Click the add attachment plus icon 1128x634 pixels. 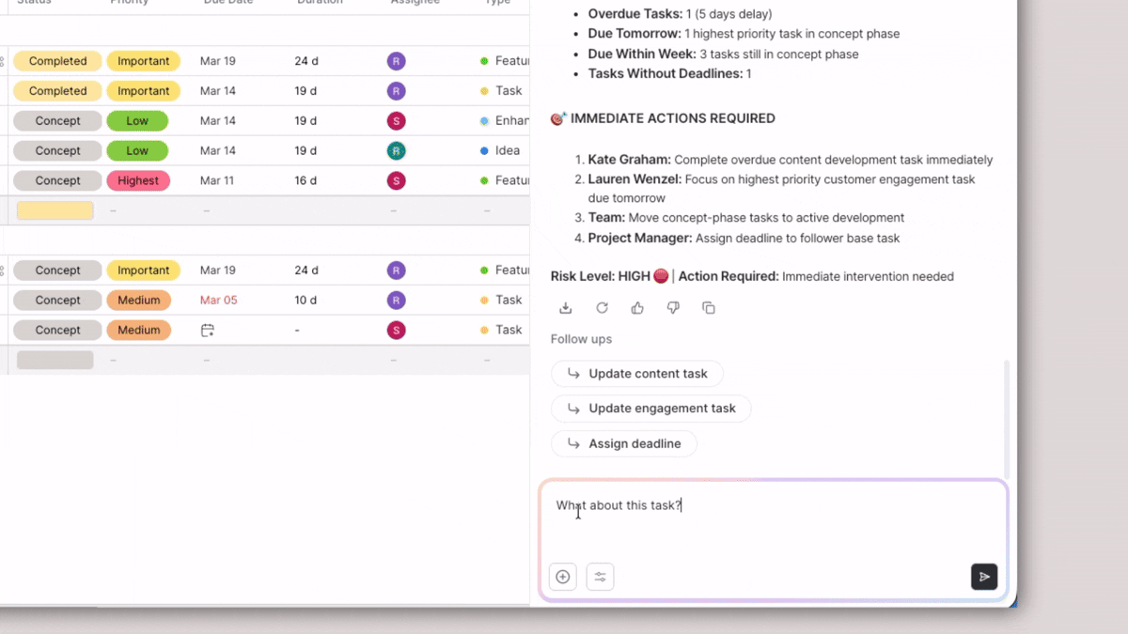click(563, 577)
